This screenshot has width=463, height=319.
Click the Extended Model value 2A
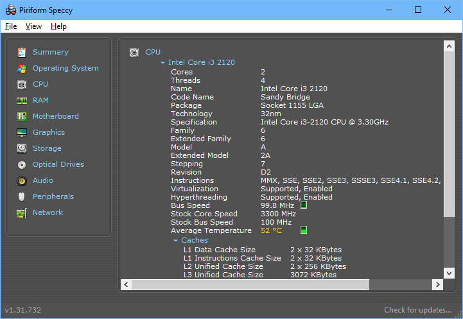coord(265,155)
